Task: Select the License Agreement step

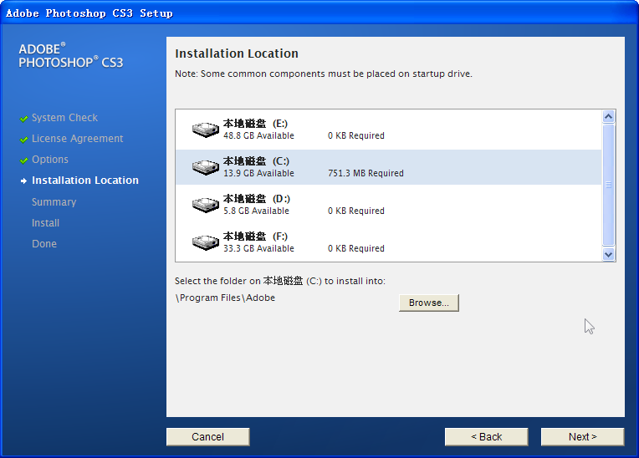Action: [x=78, y=139]
